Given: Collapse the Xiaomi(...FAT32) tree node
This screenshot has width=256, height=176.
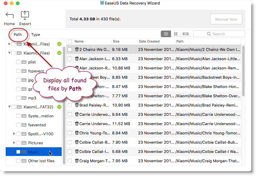Looking at the screenshot, I should point(9,107).
